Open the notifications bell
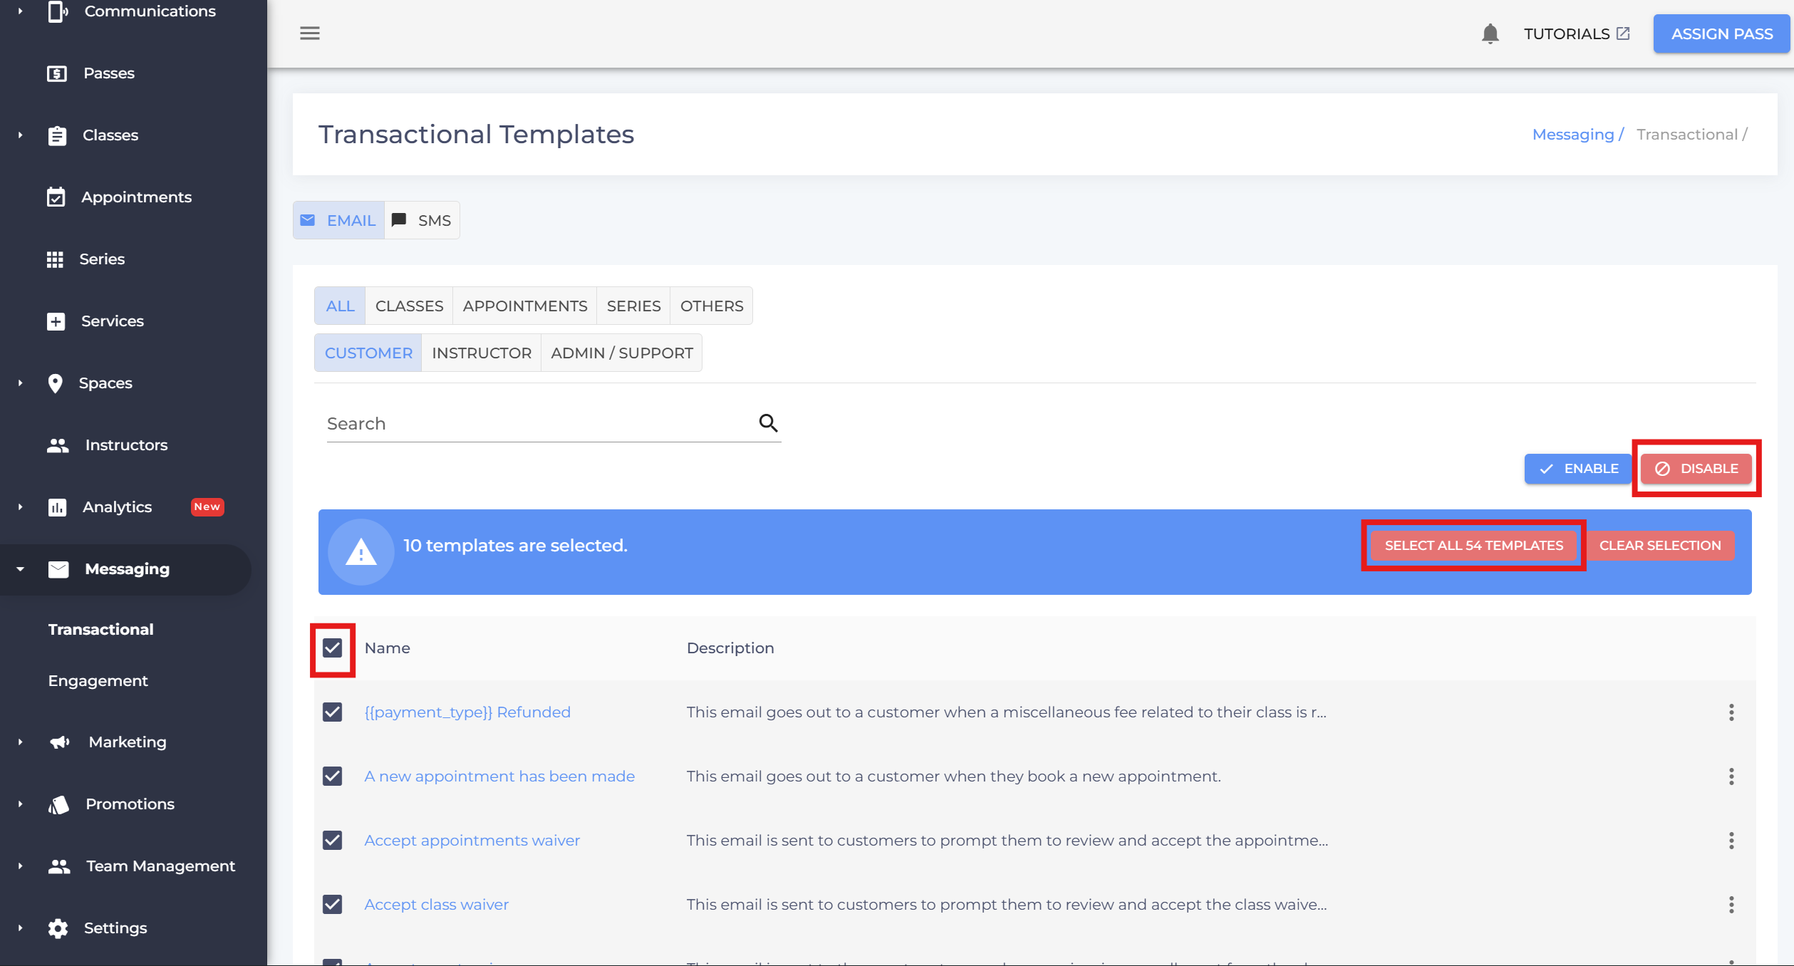Image resolution: width=1794 pixels, height=966 pixels. [1490, 33]
